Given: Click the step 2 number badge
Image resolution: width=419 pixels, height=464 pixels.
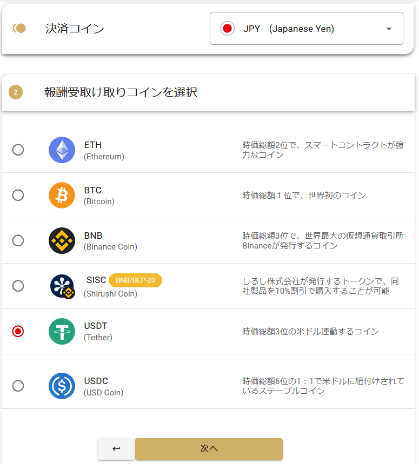Looking at the screenshot, I should [16, 92].
